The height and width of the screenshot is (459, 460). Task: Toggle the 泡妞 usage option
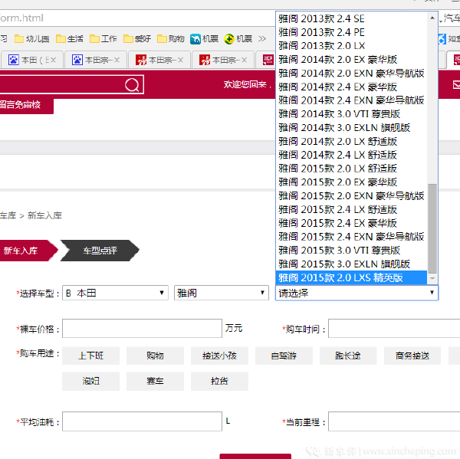(90, 381)
